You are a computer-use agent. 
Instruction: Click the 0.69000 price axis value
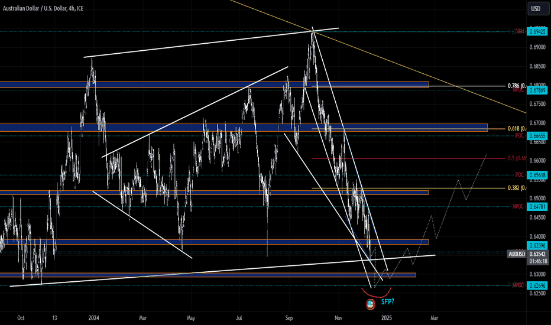(x=537, y=47)
